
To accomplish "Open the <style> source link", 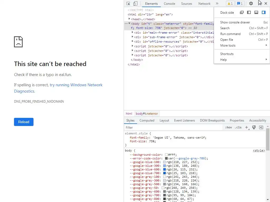I will (x=259, y=150).
